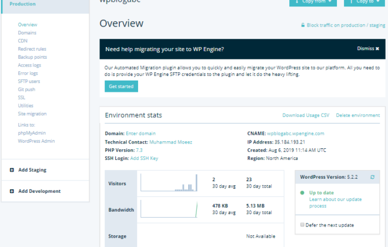The width and height of the screenshot is (388, 247).
Task: Open CNAME wpblogabc.wpengine.com link
Action: 296,133
